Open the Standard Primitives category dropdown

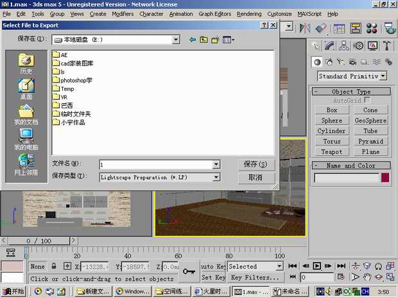click(383, 76)
